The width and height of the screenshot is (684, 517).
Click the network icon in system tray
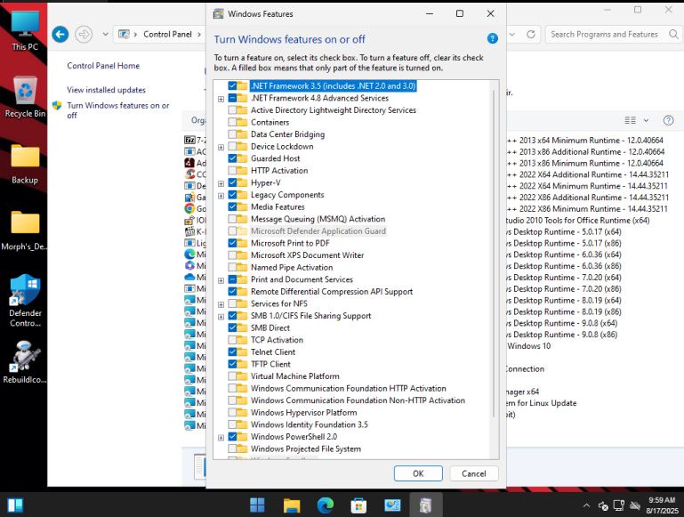pos(618,505)
